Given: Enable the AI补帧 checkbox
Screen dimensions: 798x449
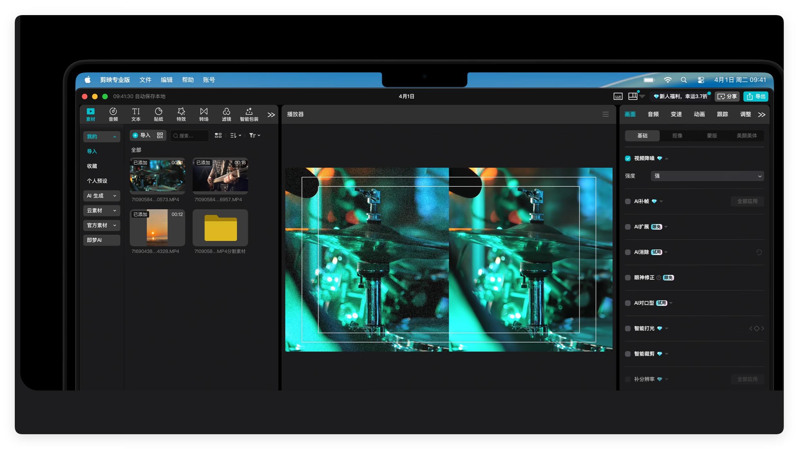Looking at the screenshot, I should [x=628, y=202].
